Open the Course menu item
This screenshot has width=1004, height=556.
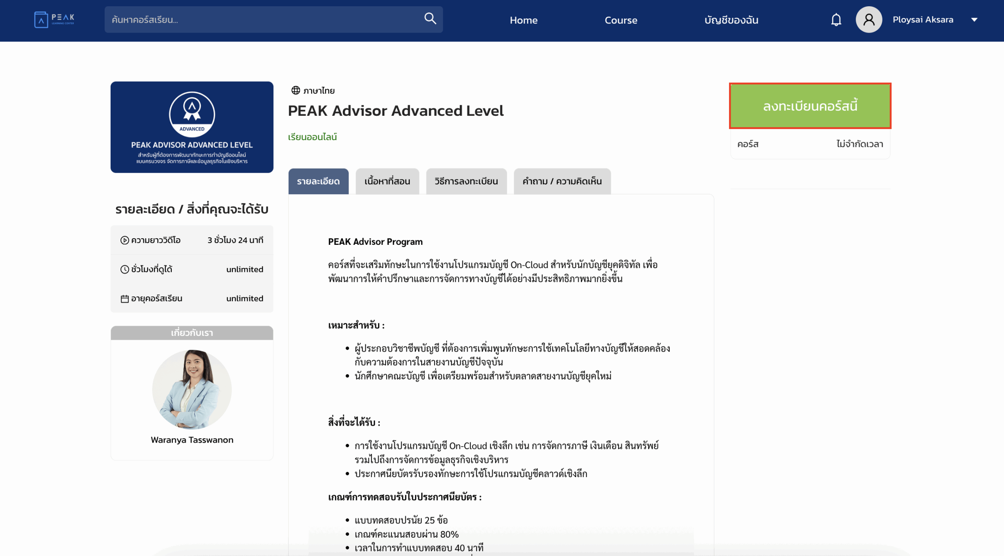point(621,20)
